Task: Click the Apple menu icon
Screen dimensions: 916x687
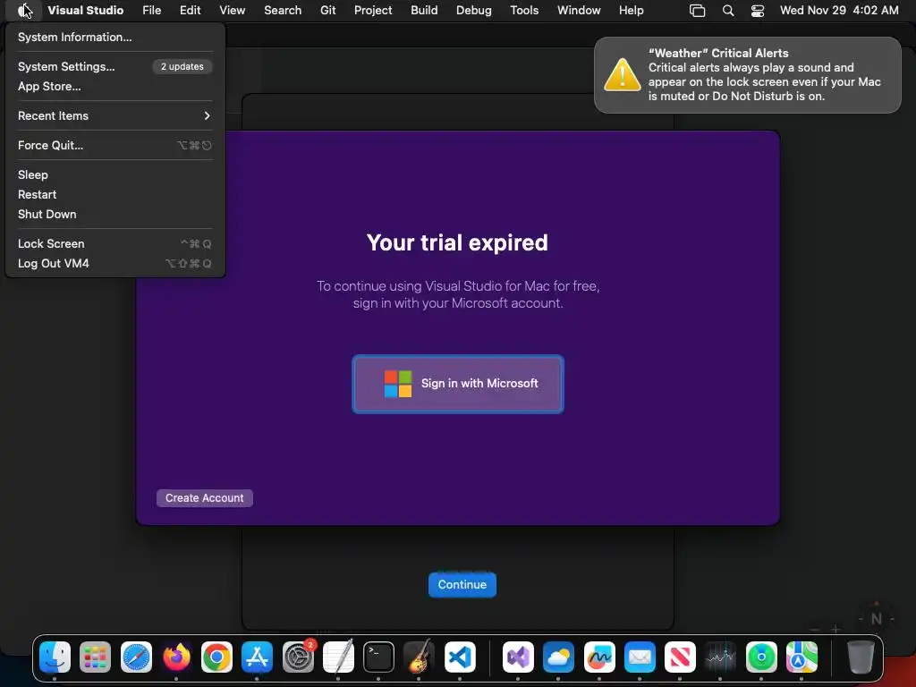Action: 23,10
